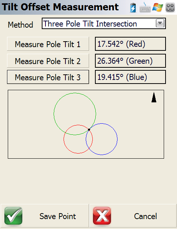This screenshot has height=229, width=177.
Task: Click the 19.415° (Blue) value field
Action: coord(130,77)
